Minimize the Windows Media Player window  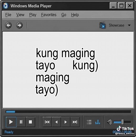[113, 6]
